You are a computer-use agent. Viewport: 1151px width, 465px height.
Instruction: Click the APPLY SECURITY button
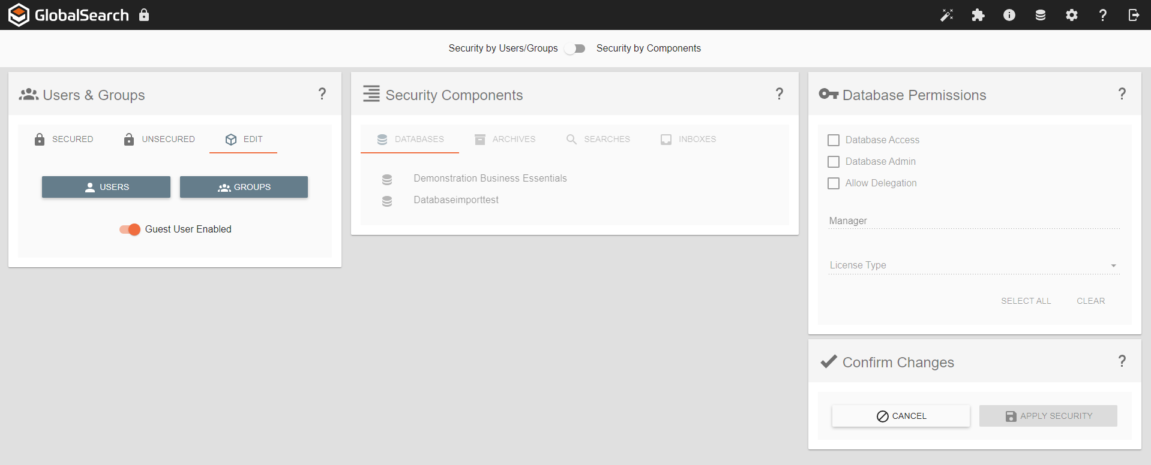pyautogui.click(x=1048, y=415)
